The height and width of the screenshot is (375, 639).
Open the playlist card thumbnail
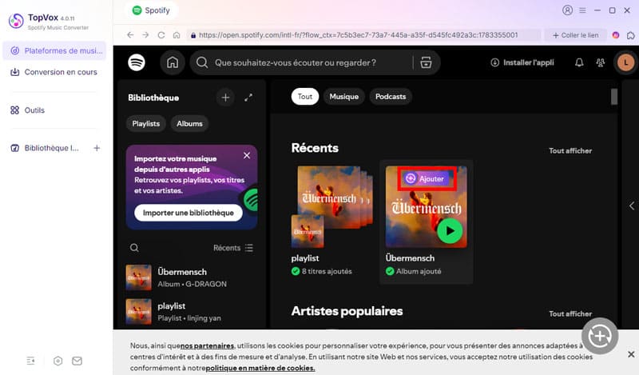point(331,206)
